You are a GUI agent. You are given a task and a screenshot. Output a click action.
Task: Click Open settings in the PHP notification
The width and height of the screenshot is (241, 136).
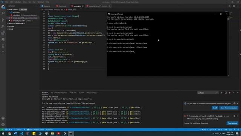point(232,123)
